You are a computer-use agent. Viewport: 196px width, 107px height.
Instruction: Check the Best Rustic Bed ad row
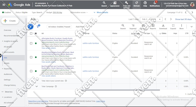coord(31,71)
